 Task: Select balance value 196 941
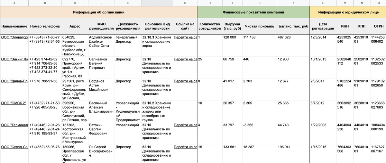point(293,153)
